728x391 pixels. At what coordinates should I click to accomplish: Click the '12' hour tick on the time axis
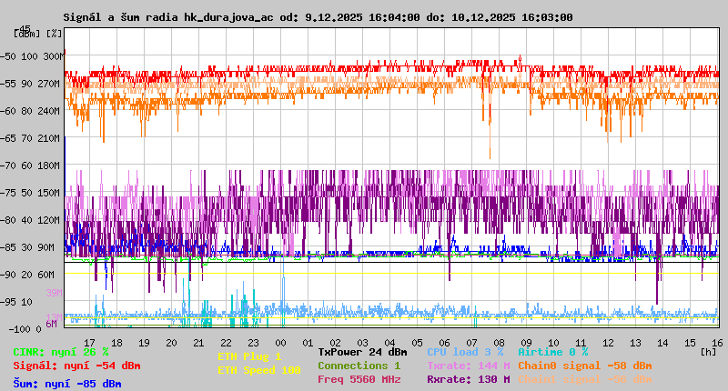point(608,343)
